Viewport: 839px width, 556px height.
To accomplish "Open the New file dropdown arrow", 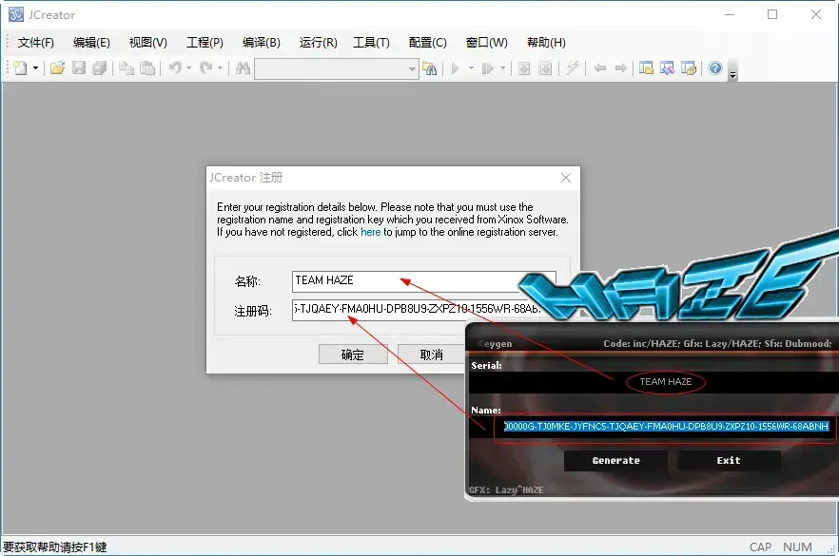I will 35,68.
